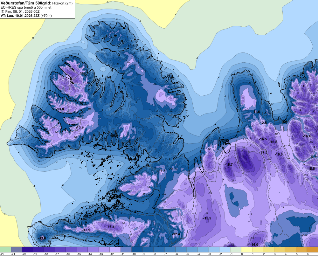Click the legend scale label 3
This screenshot has height=256, width=318.
[275, 254]
